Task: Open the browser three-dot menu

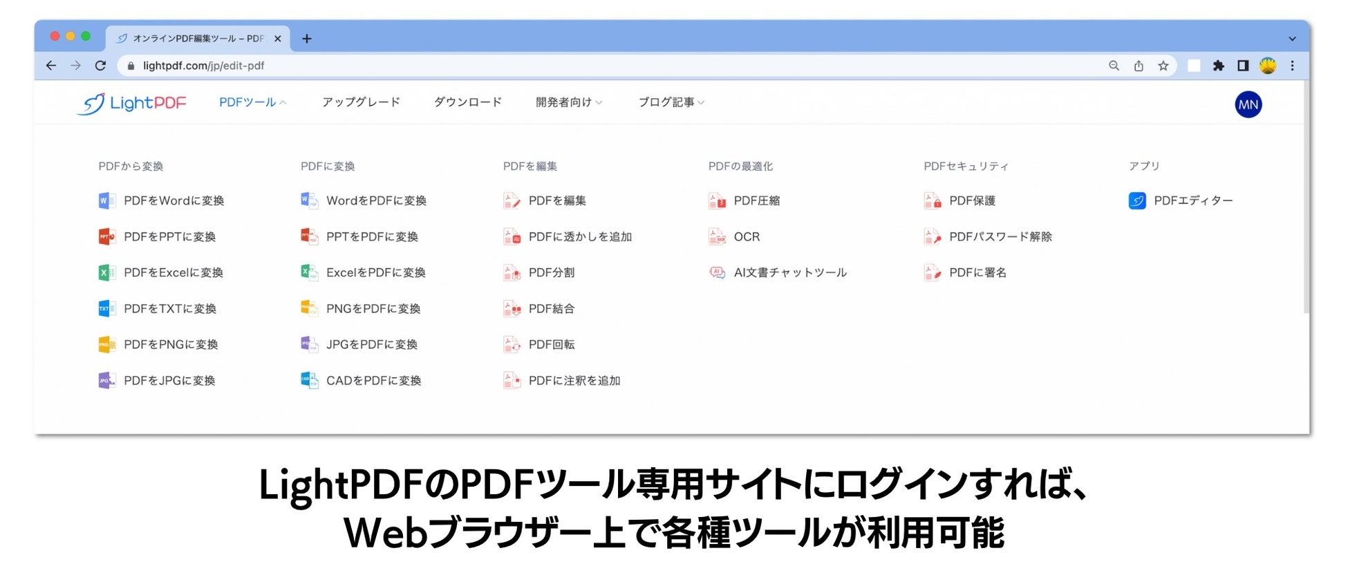Action: (x=1292, y=66)
